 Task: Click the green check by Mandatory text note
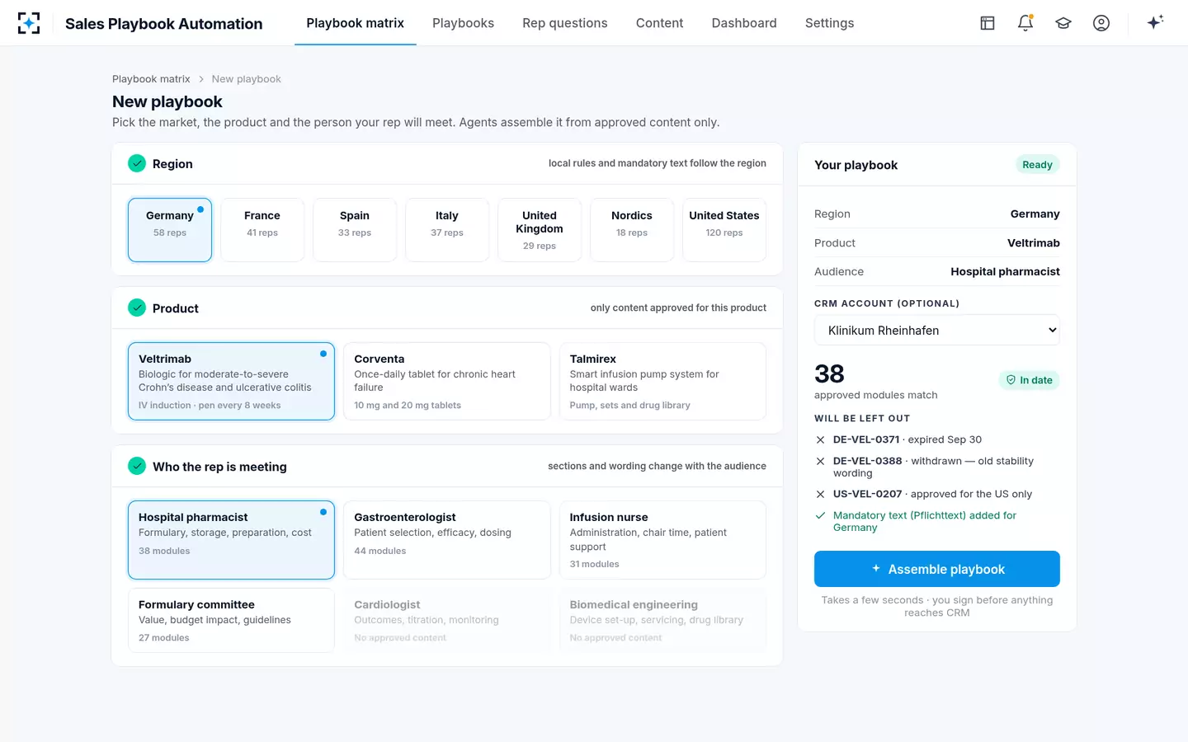(x=820, y=515)
